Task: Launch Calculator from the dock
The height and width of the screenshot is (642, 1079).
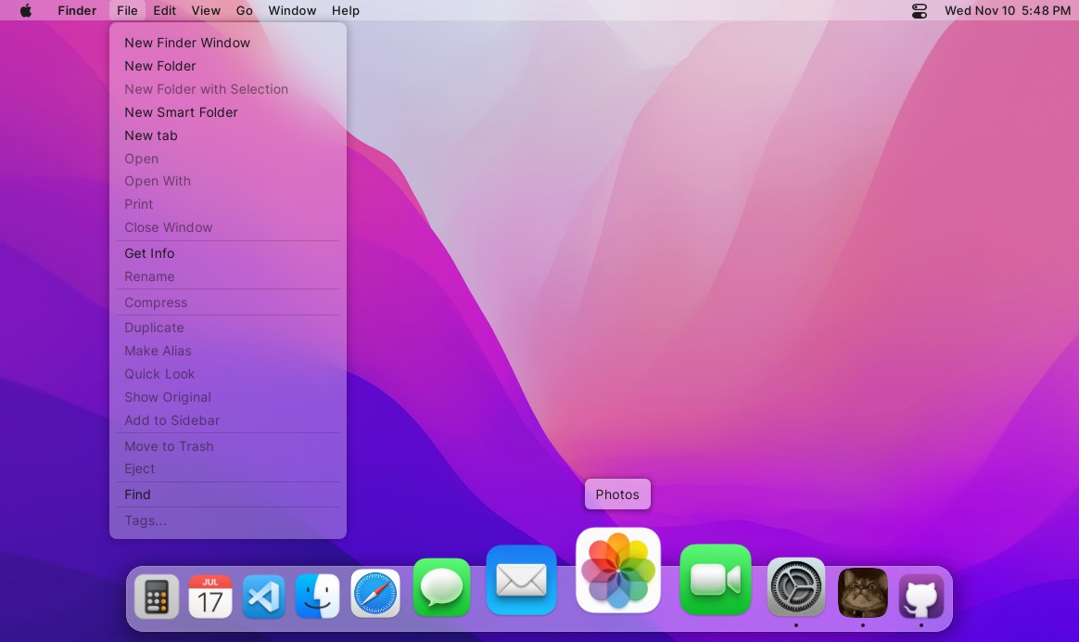Action: 157,596
